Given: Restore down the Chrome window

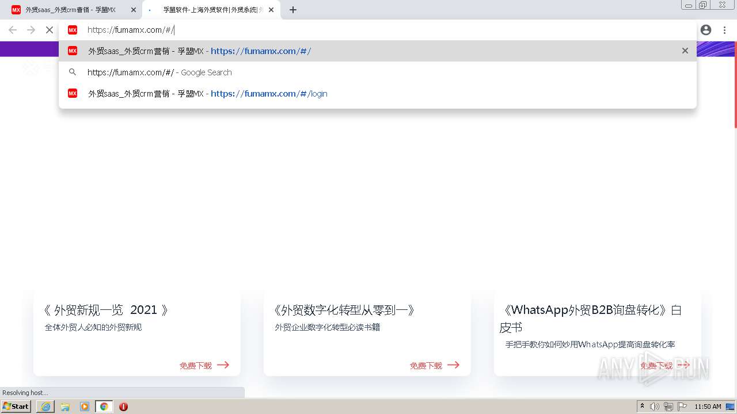Looking at the screenshot, I should point(703,5).
